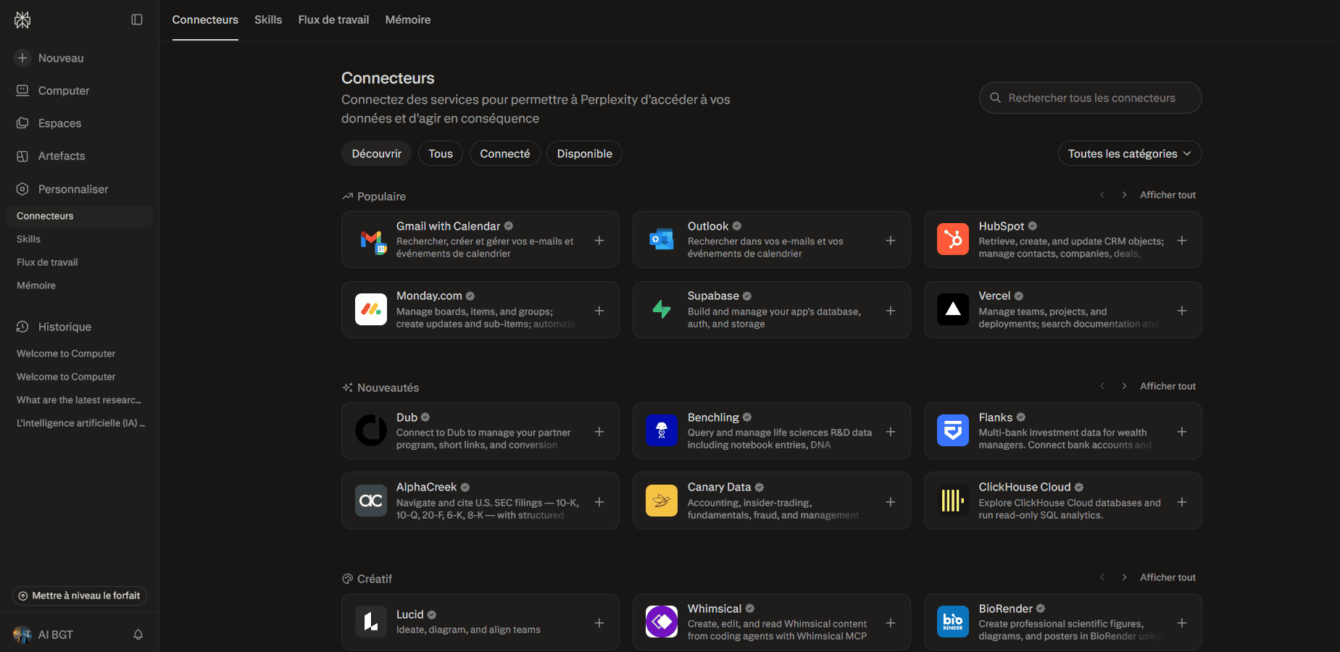Image resolution: width=1340 pixels, height=652 pixels.
Task: Open history item L'intelligence artificielle (IA)
Action: tap(79, 423)
